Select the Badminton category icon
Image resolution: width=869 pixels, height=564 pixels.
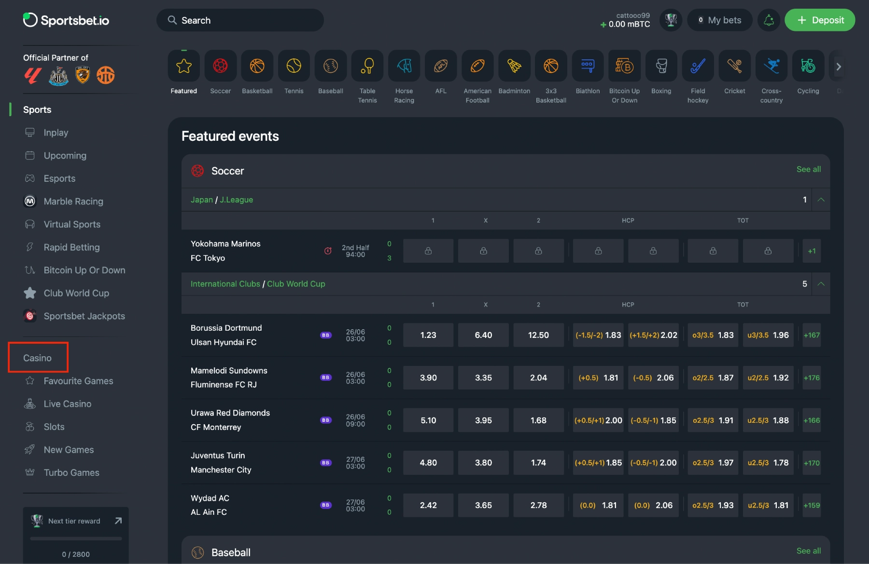[514, 66]
